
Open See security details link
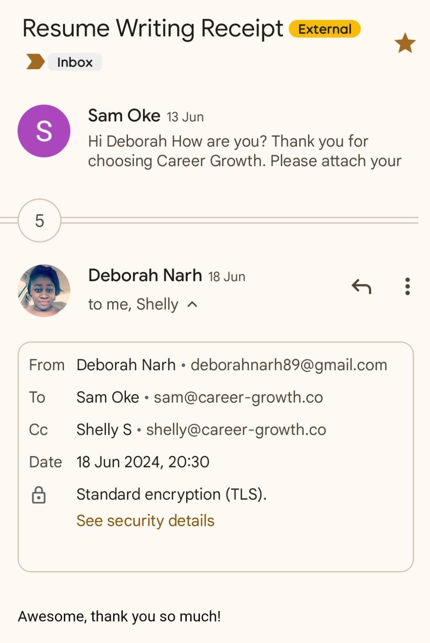(x=145, y=521)
